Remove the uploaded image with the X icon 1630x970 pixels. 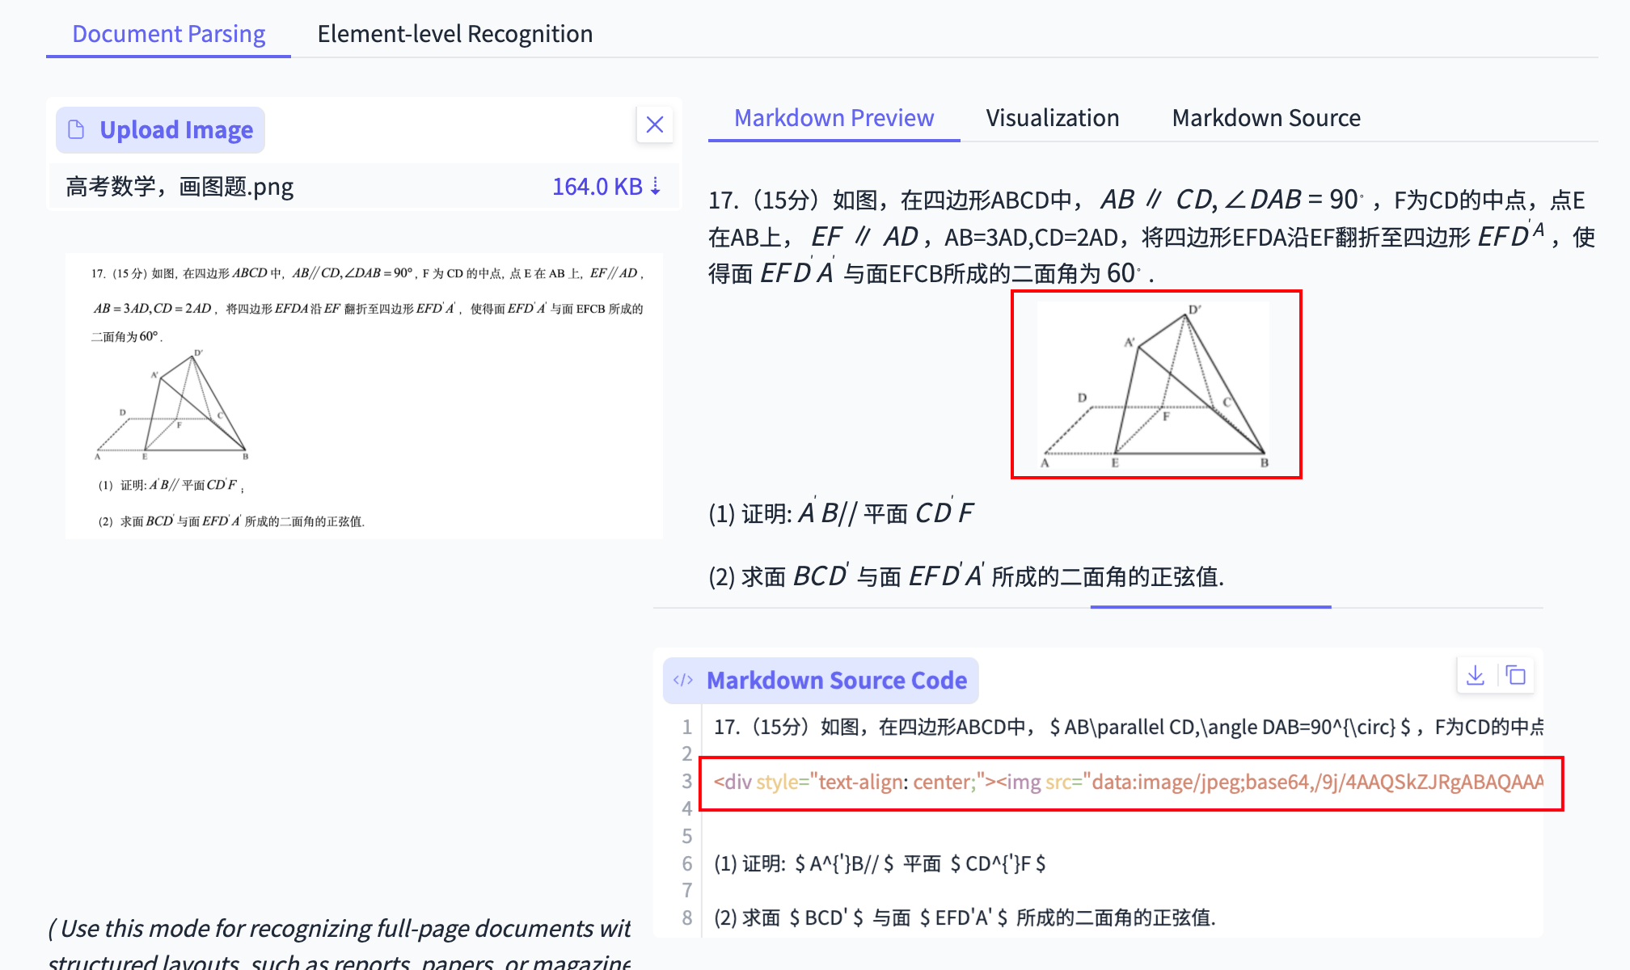655,125
